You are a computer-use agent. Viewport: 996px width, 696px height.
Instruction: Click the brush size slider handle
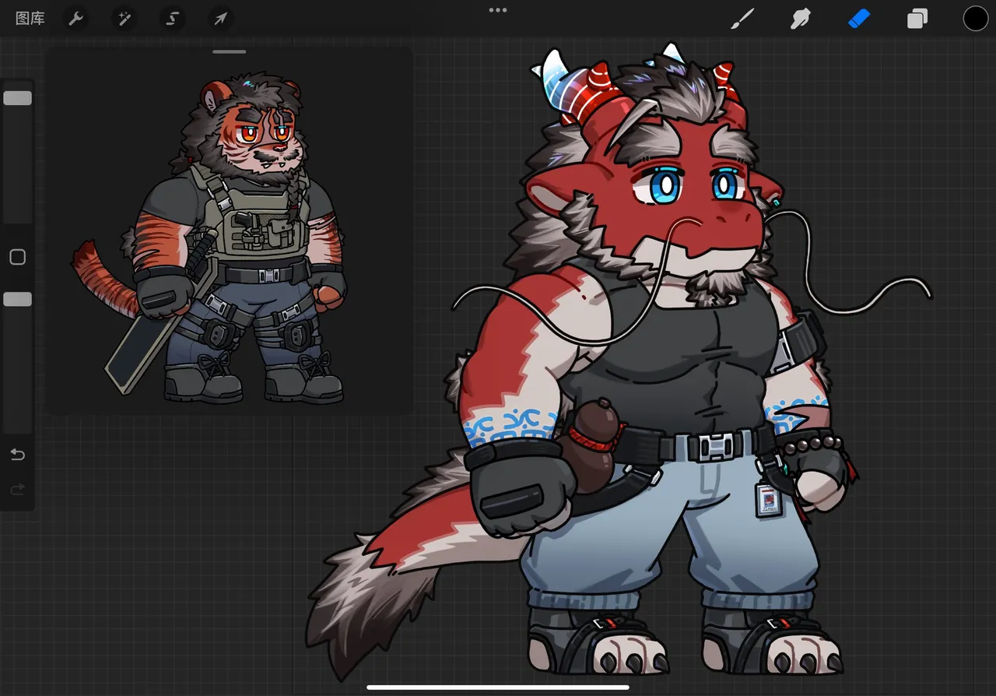tap(17, 98)
